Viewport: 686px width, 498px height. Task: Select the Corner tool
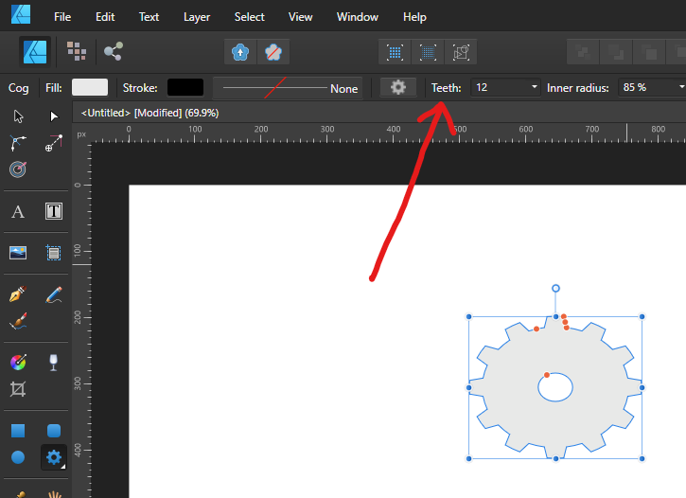pos(18,143)
